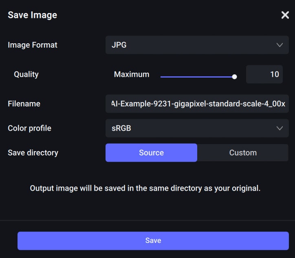
Task: Close the Save Image dialog
Action: pyautogui.click(x=285, y=15)
